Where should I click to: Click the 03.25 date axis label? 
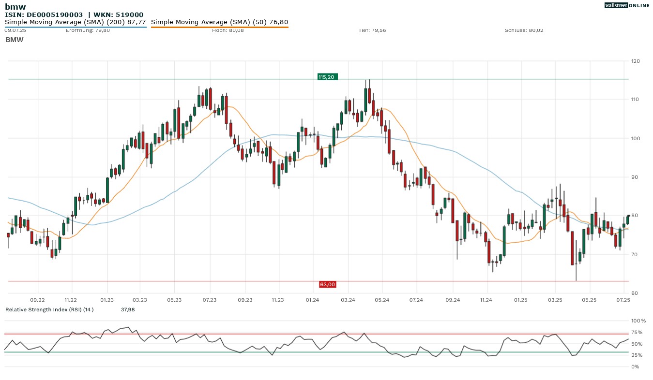click(x=555, y=300)
